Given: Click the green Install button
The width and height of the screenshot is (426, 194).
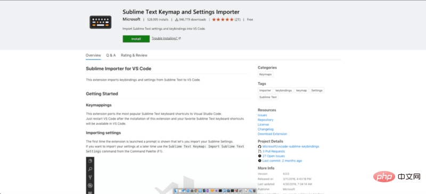Looking at the screenshot, I should (x=136, y=39).
